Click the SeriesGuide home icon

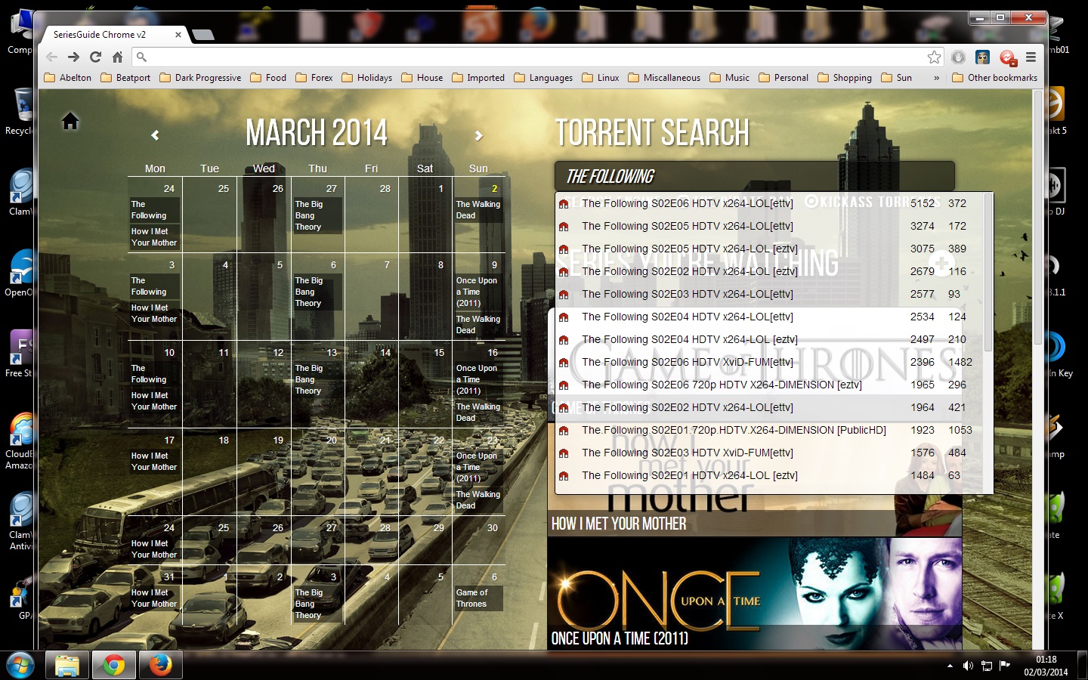[x=70, y=121]
